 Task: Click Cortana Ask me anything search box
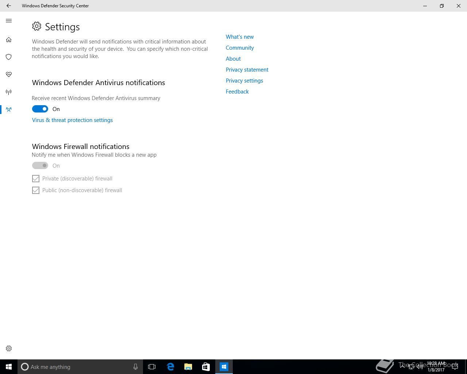(x=80, y=367)
